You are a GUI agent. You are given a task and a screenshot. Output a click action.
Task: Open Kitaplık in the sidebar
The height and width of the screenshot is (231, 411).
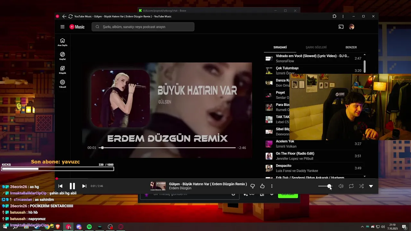coord(62,70)
